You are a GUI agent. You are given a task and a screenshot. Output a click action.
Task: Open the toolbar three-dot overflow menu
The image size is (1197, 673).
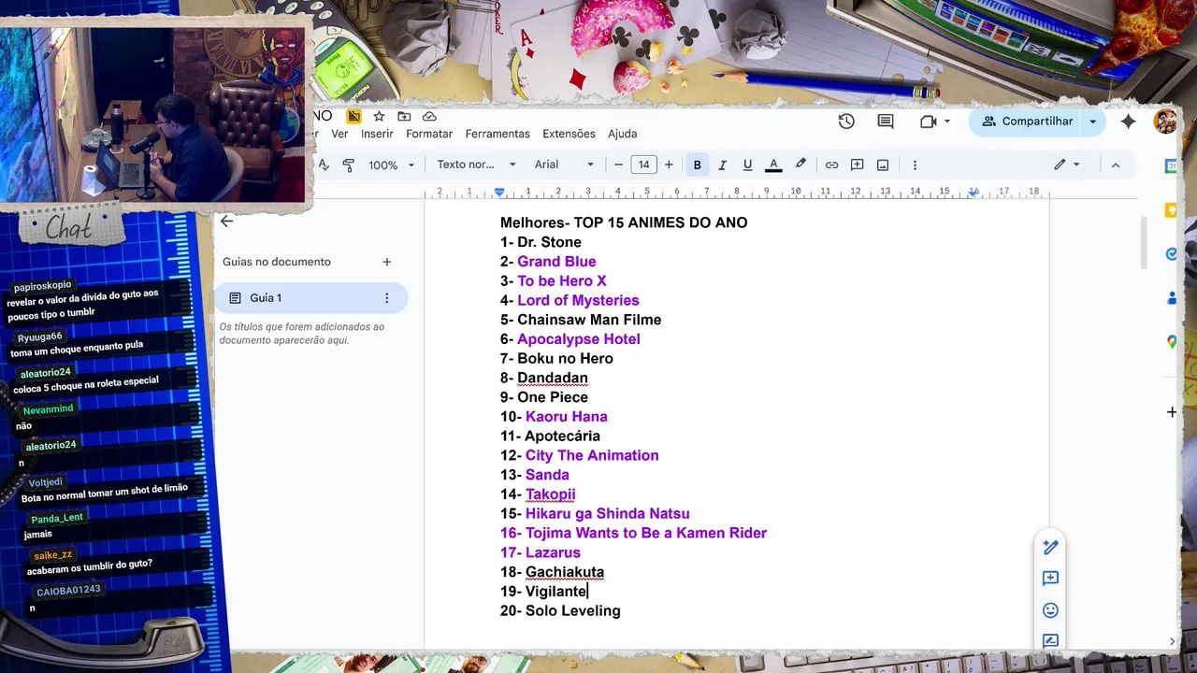(915, 165)
